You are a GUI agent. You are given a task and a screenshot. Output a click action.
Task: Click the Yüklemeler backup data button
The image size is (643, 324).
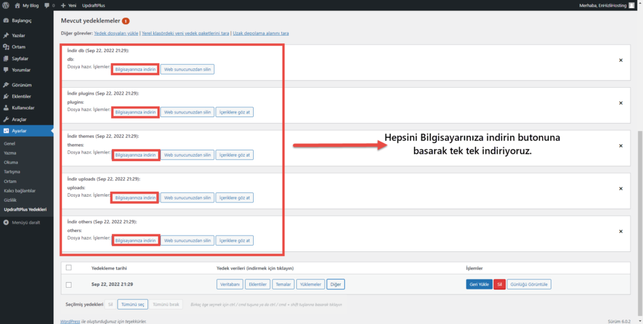click(310, 285)
